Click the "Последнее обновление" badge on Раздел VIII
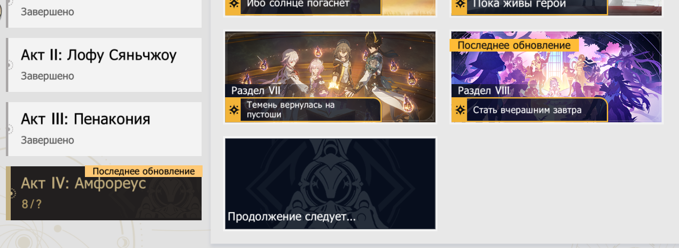This screenshot has height=248, width=679. [514, 45]
